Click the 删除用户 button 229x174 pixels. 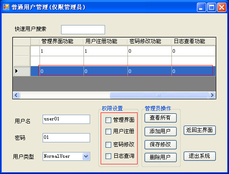click(x=160, y=157)
